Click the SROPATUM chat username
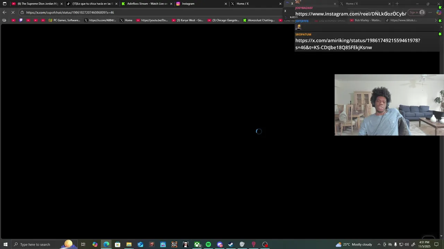The width and height of the screenshot is (444, 249). 303,35
